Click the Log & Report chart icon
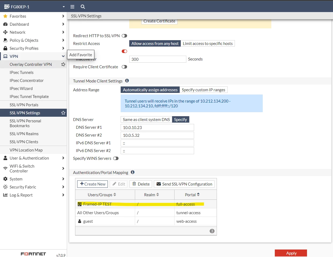The height and width of the screenshot is (257, 333). pos(5,195)
